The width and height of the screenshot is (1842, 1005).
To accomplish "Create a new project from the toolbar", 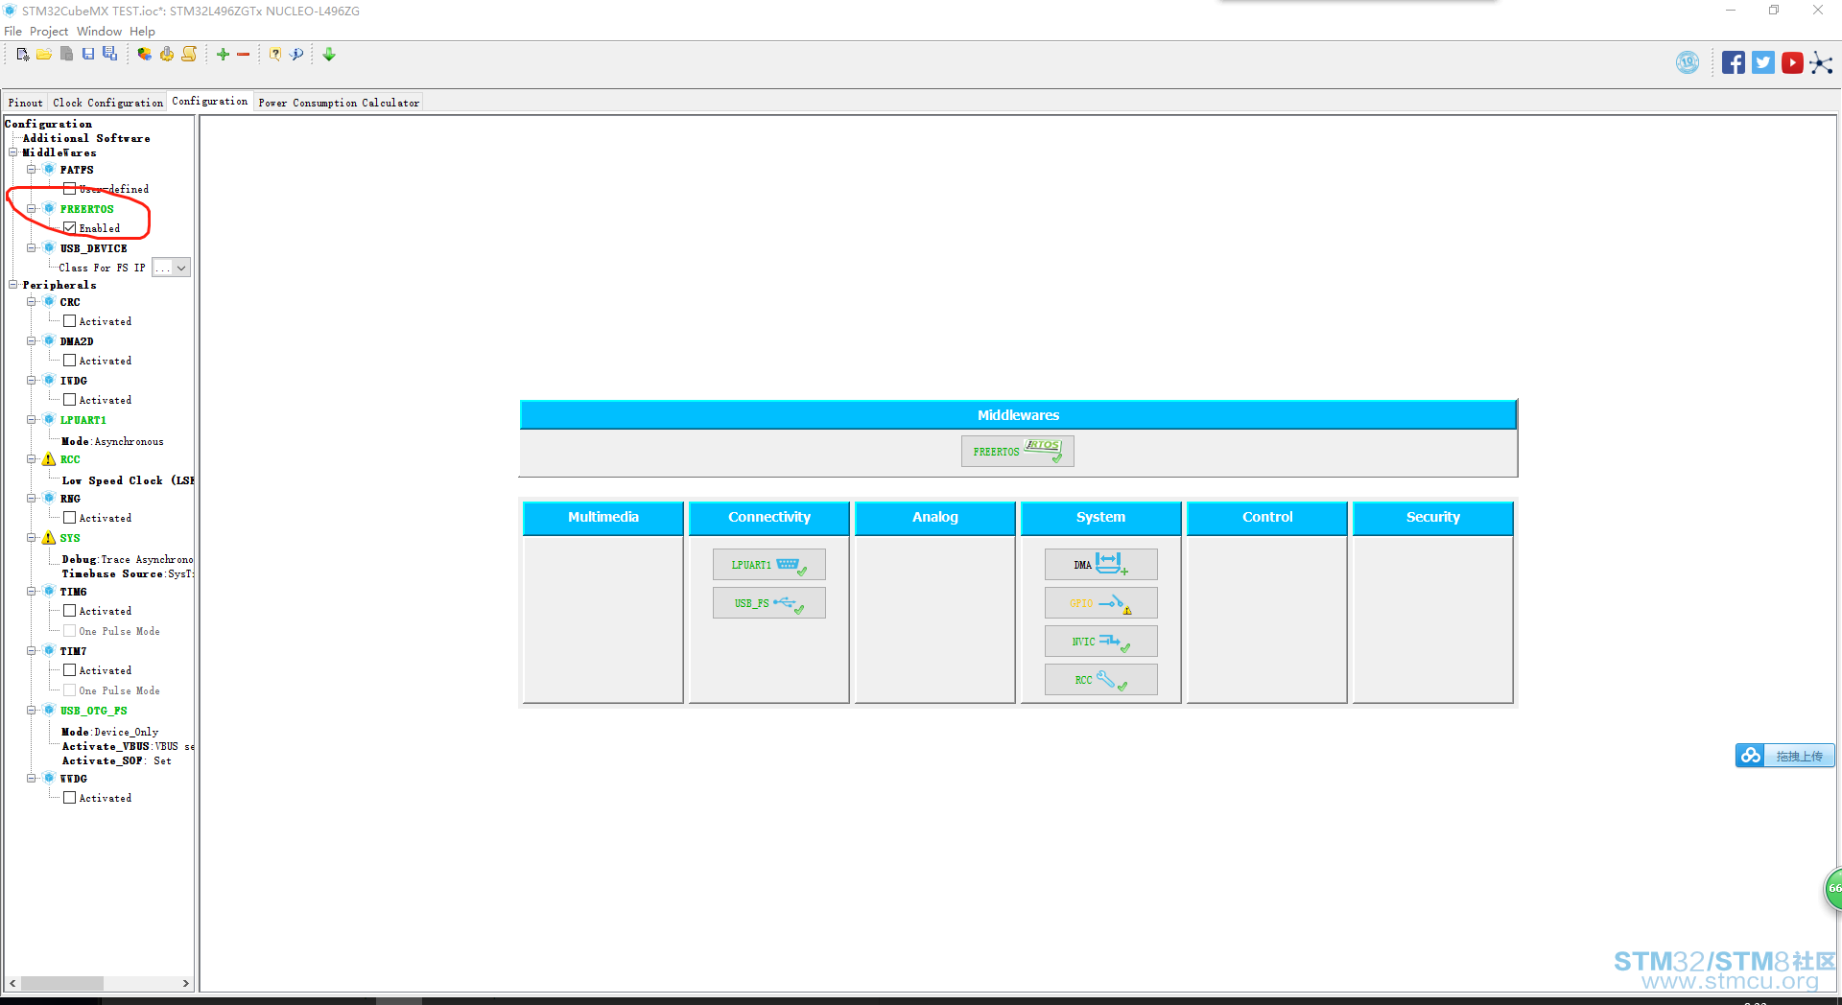I will [23, 55].
